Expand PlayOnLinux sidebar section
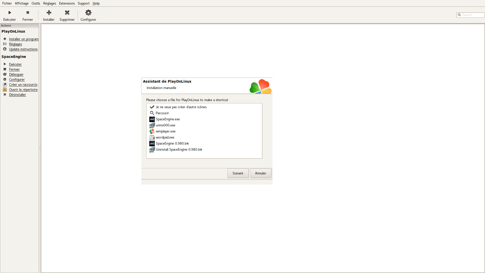 13,31
